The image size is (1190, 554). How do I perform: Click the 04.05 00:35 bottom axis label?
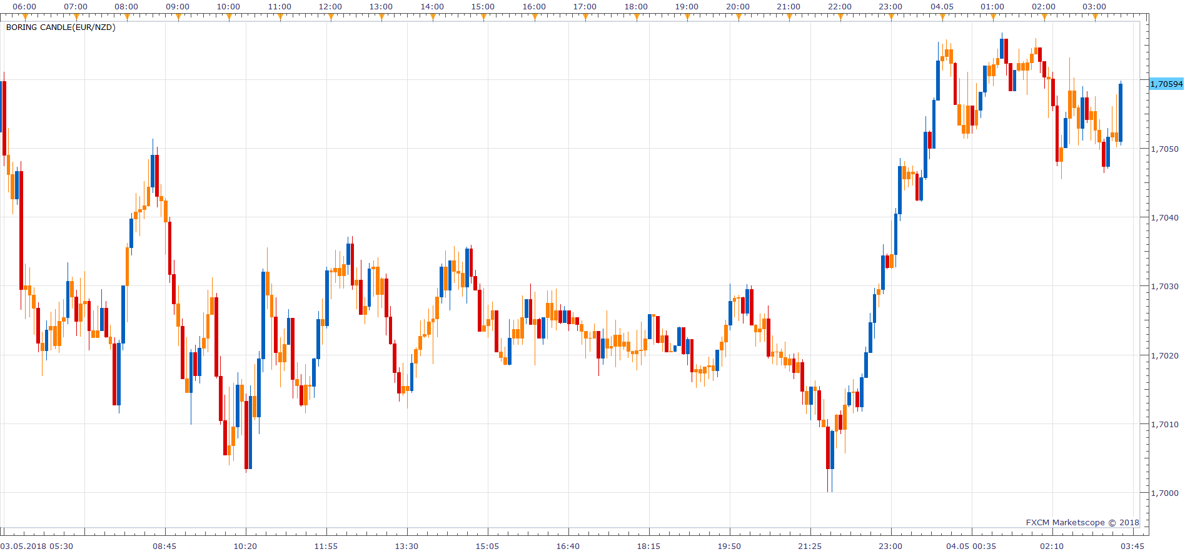971,547
